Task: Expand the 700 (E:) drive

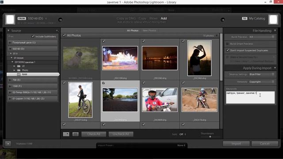Action: coord(10,80)
